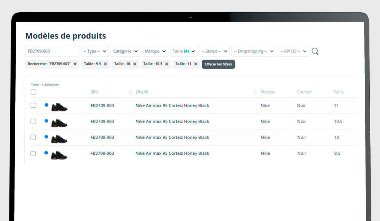Toggle the select-all header checkbox

pos(33,92)
